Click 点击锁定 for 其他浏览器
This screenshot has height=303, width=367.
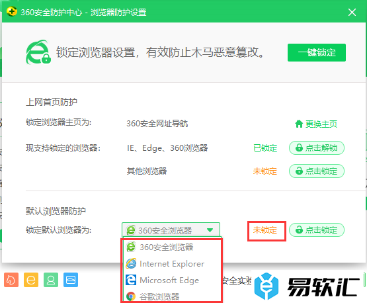pyautogui.click(x=317, y=171)
